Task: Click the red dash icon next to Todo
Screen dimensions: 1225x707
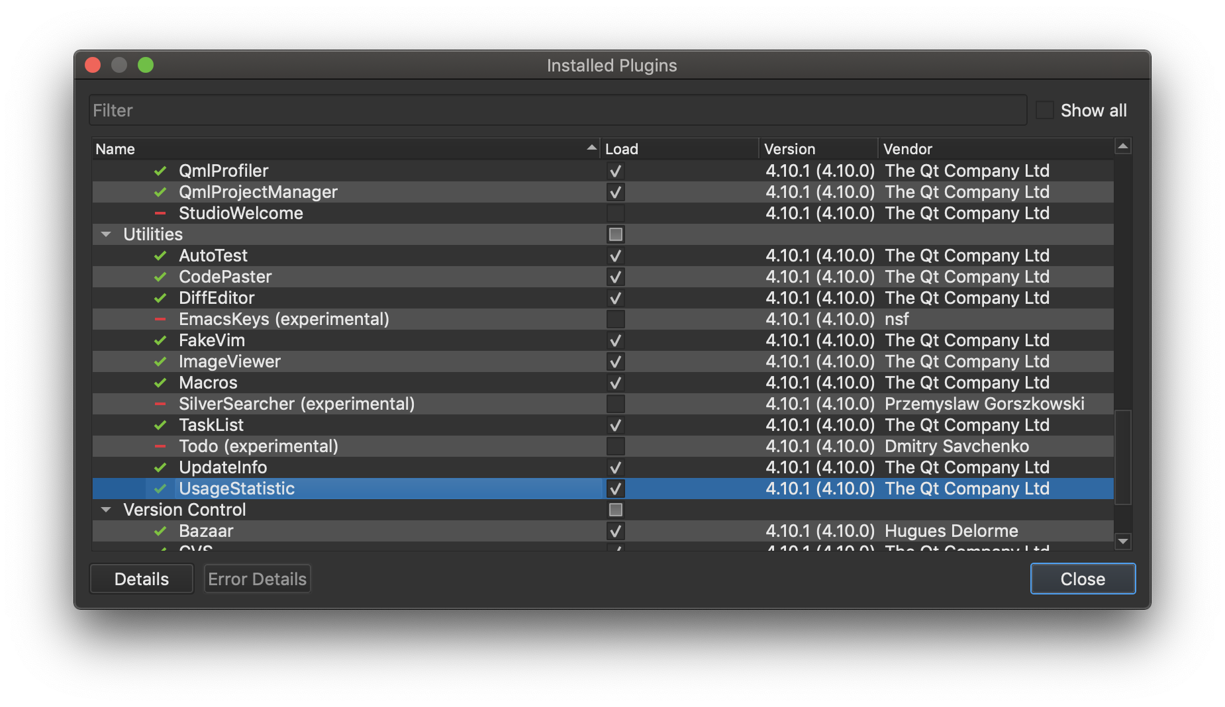Action: point(160,446)
